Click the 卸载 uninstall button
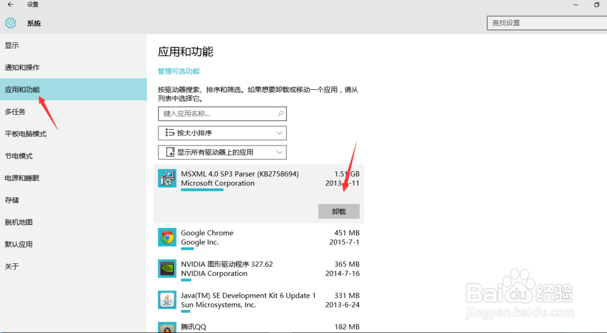Image resolution: width=607 pixels, height=333 pixels. coord(339,212)
